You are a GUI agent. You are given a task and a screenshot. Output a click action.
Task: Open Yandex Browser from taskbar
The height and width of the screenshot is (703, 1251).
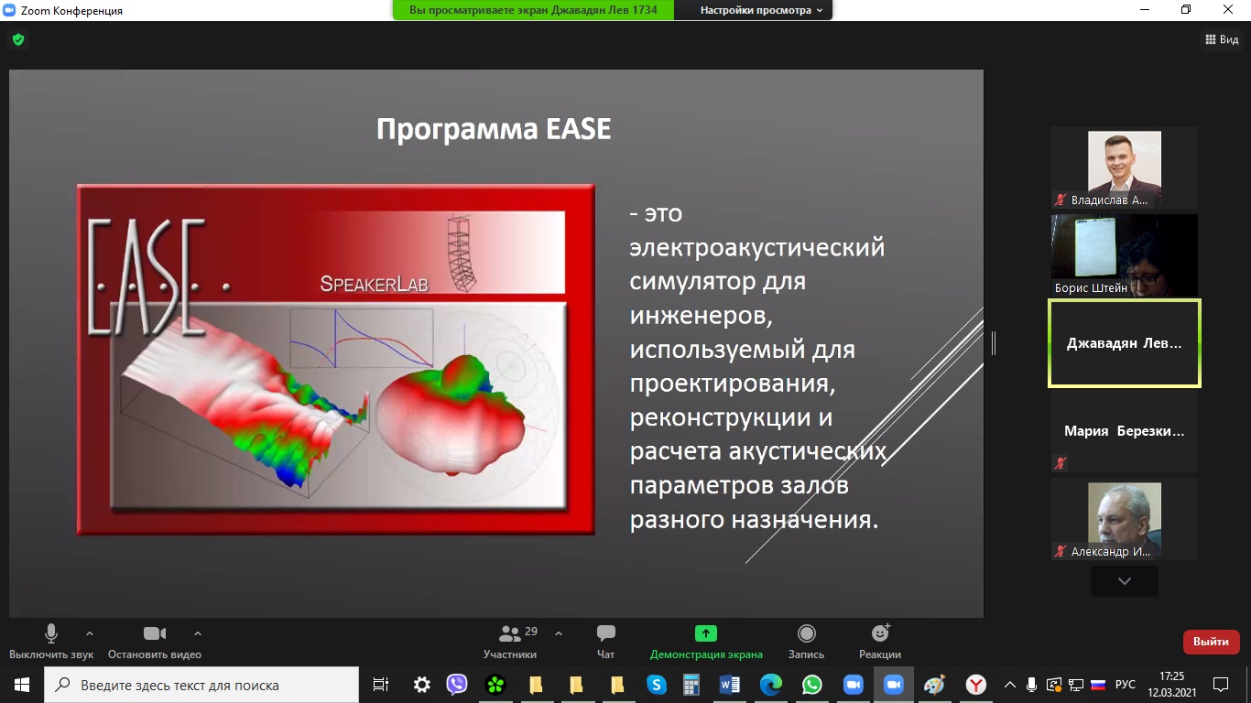coord(977,685)
